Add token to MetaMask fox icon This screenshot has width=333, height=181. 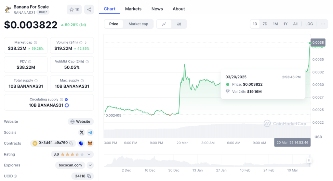click(x=90, y=143)
